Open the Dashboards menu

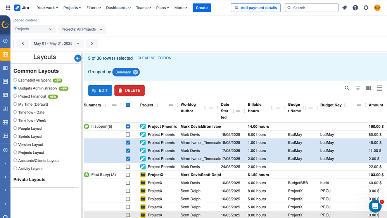click(x=118, y=8)
